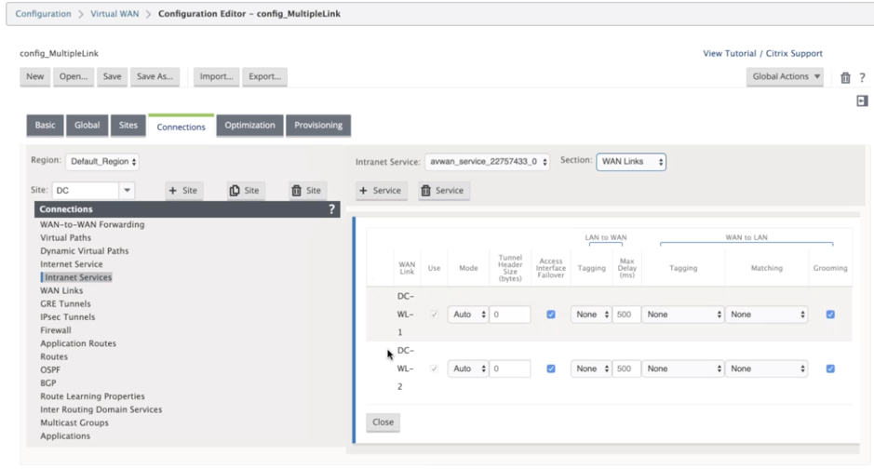874x469 pixels.
Task: Toggle Access Interface Failover for DC-WL-1
Action: click(x=551, y=315)
